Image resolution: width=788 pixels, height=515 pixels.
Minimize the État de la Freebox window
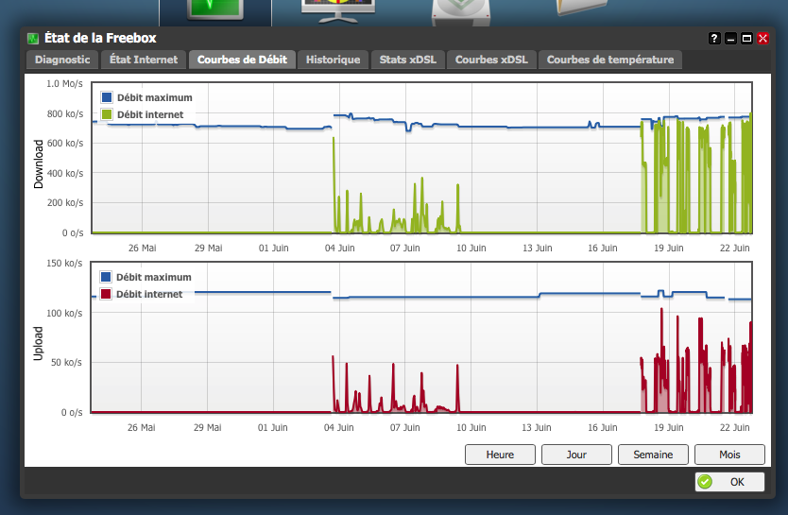(x=730, y=38)
